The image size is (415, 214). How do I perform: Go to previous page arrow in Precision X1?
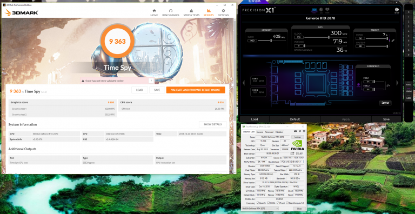[x=244, y=83]
